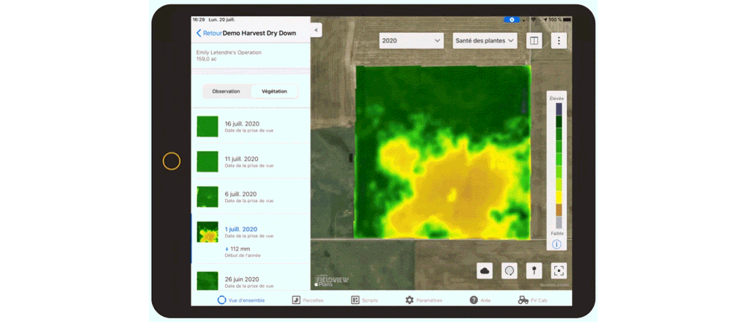The image size is (748, 322).
Task: Drop a pin on the map
Action: pos(534,271)
